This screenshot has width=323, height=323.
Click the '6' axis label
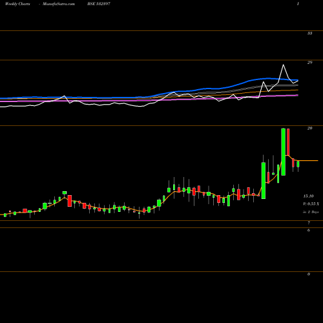309,230
